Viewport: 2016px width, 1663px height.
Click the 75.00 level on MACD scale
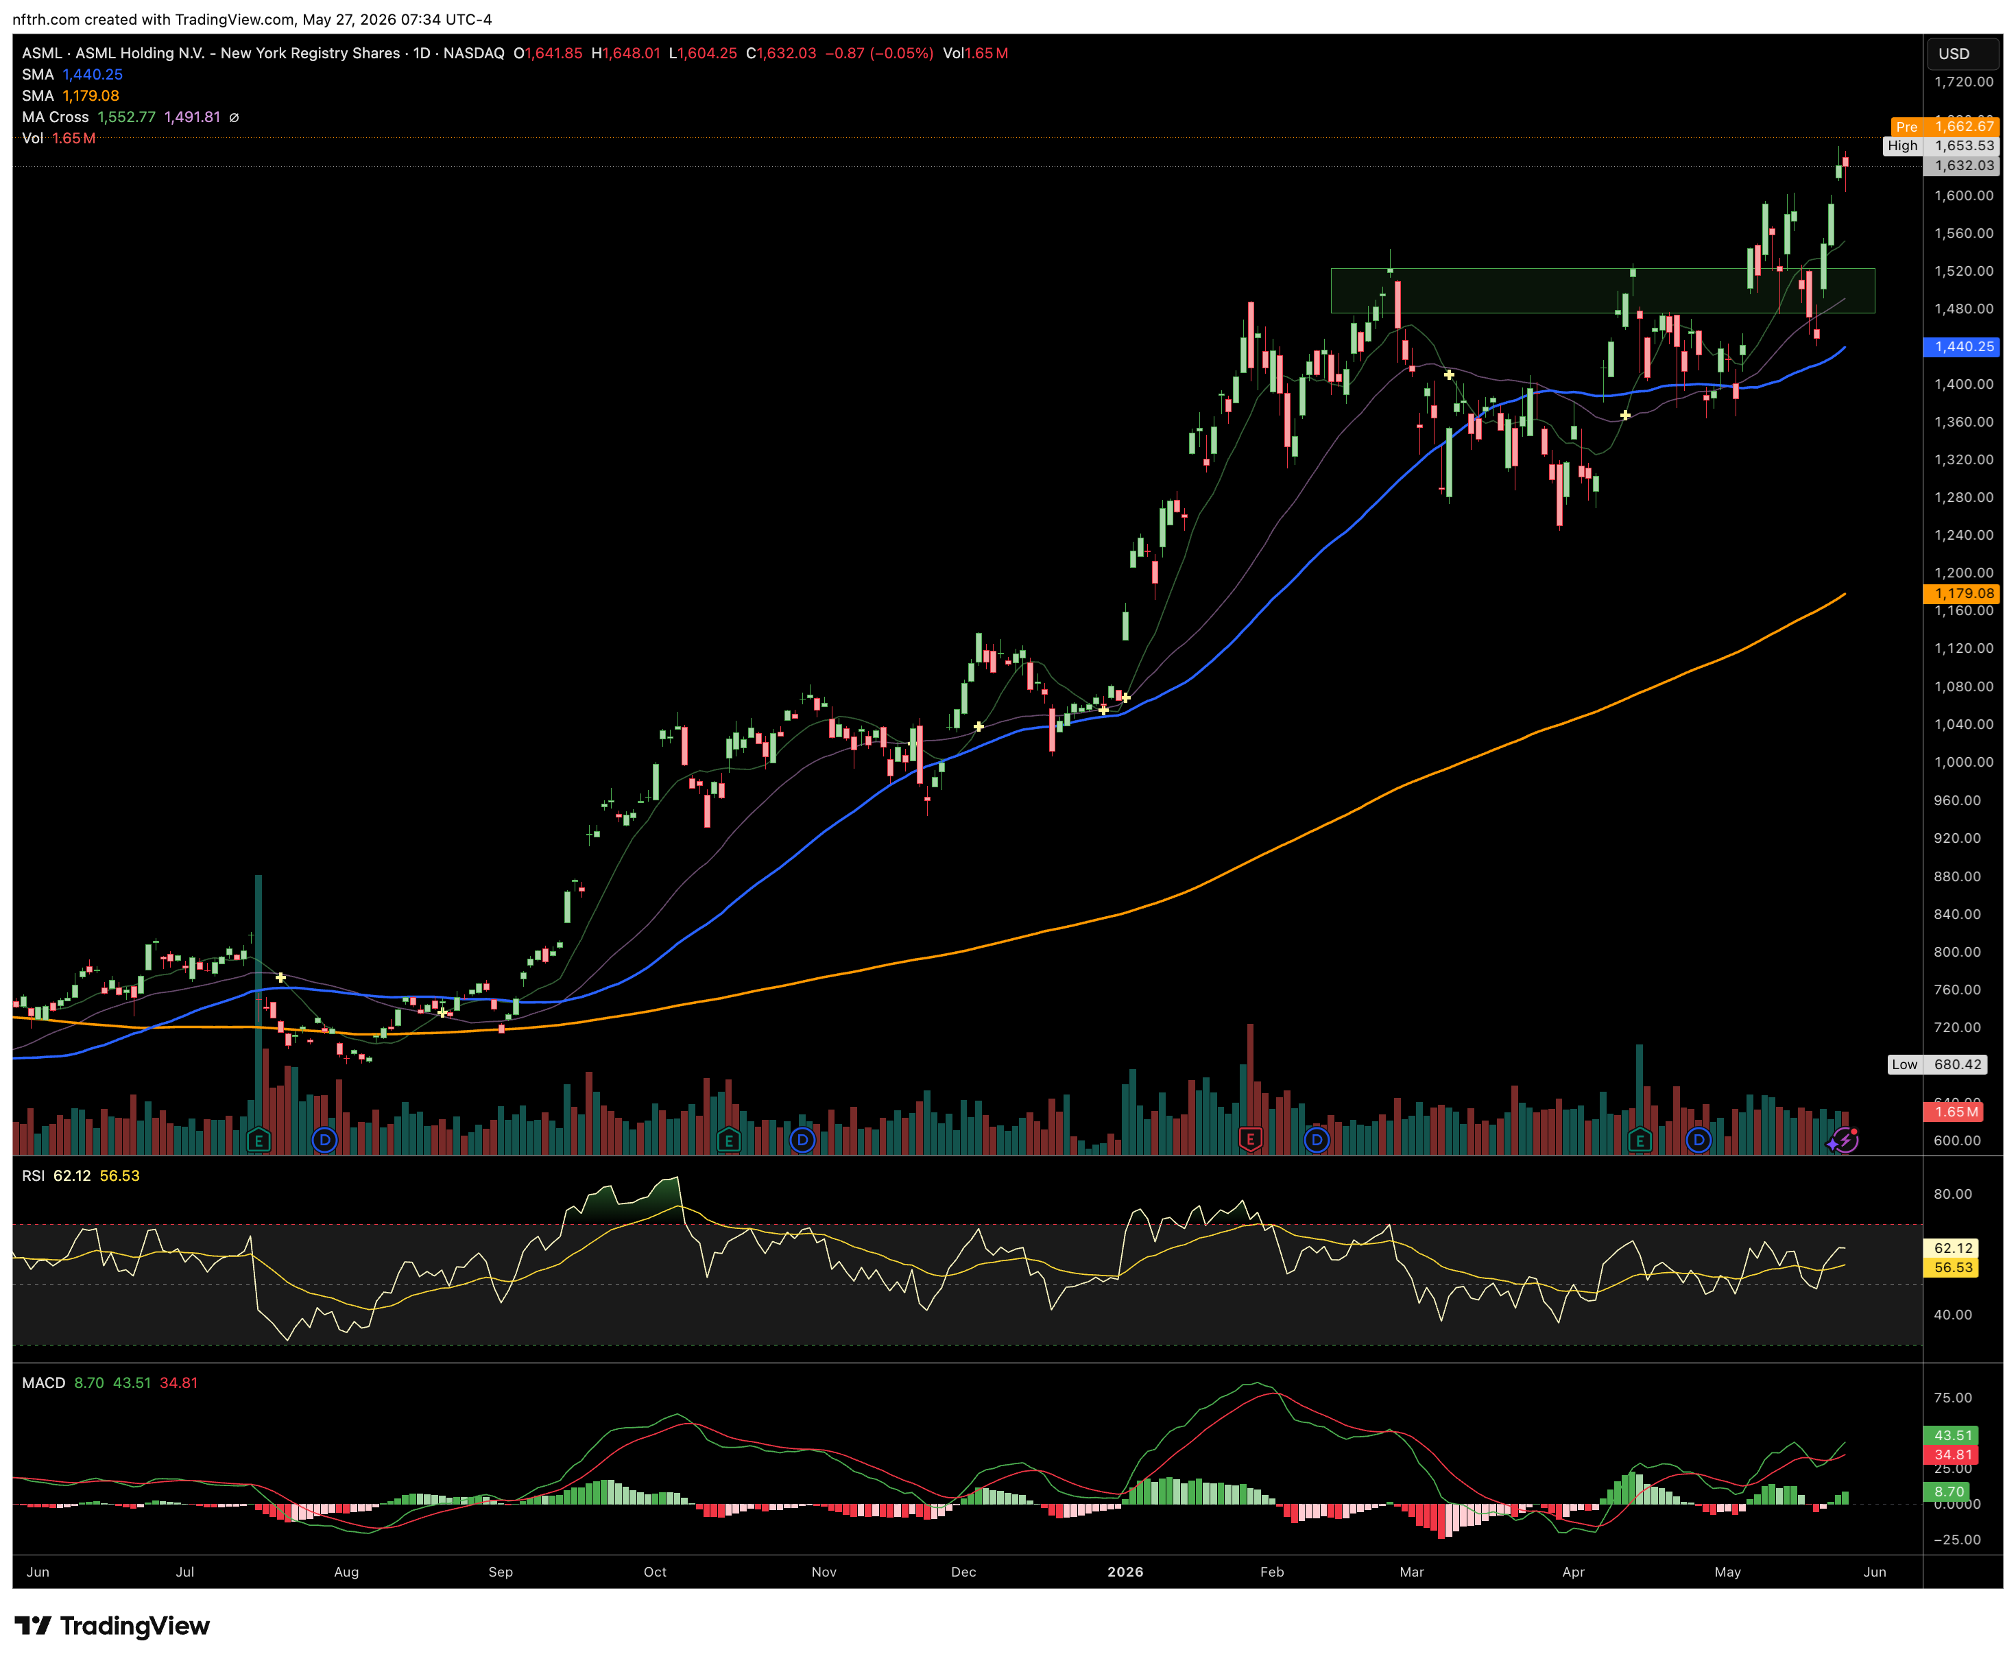1953,1398
